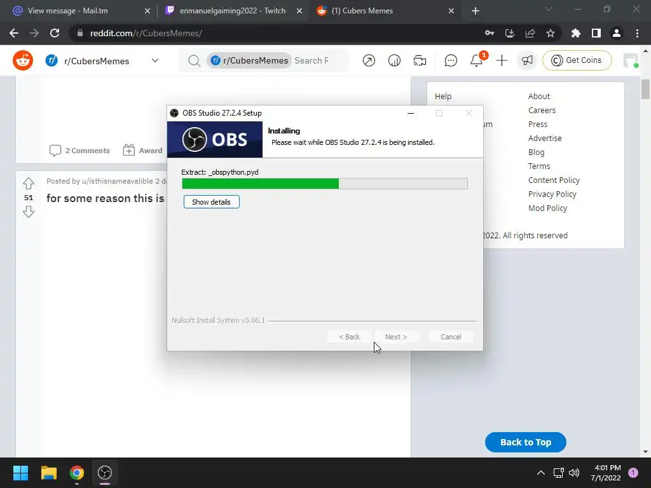Close the Twitch tab
The width and height of the screenshot is (651, 488).
(299, 11)
